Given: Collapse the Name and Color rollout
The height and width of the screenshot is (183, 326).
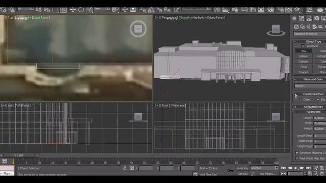Looking at the screenshot, I should coord(295,79).
